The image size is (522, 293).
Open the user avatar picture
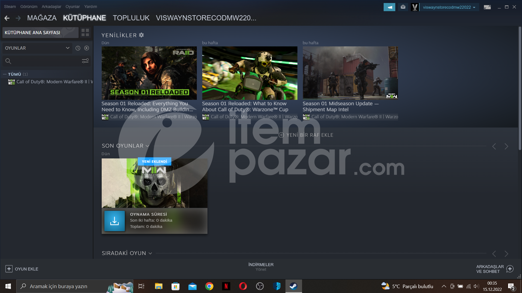(415, 7)
